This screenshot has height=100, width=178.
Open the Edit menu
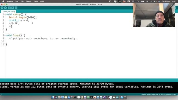(22, 1)
